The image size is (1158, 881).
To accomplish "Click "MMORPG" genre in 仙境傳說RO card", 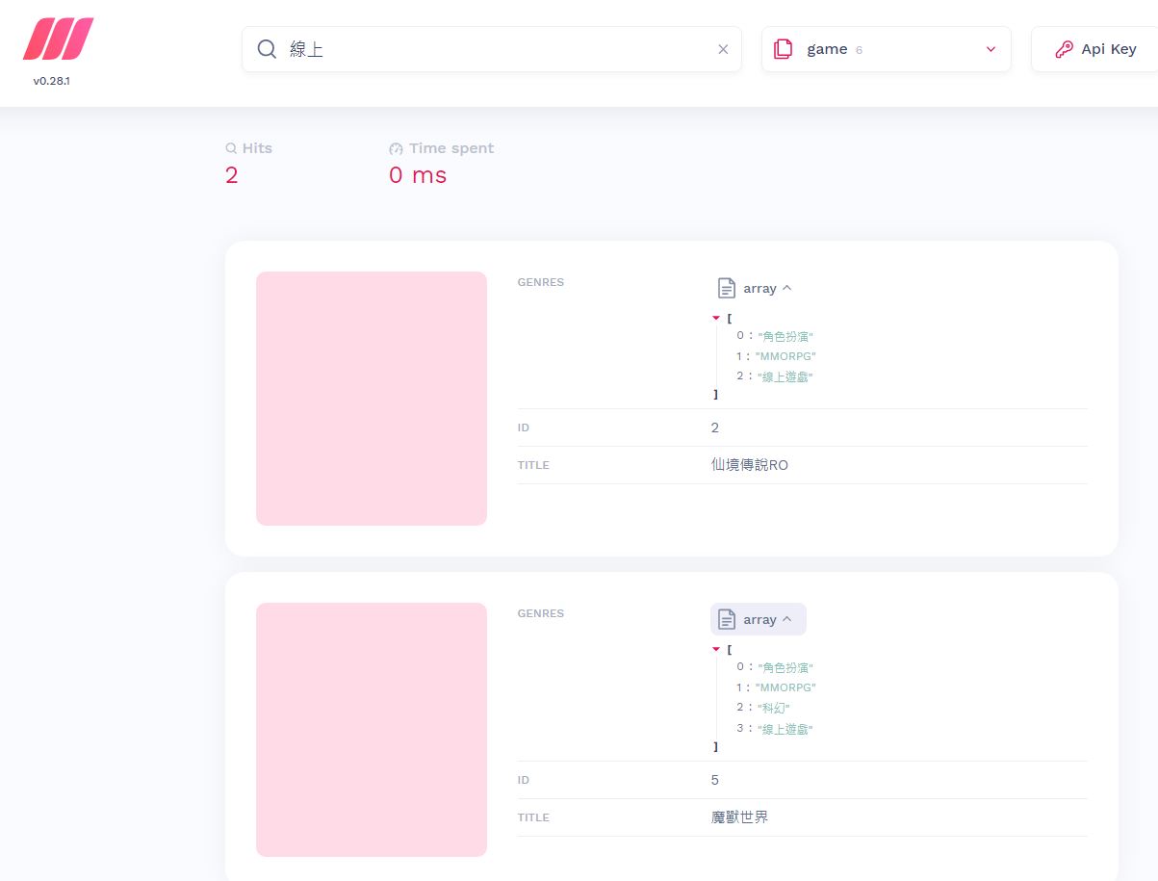I will (x=785, y=356).
